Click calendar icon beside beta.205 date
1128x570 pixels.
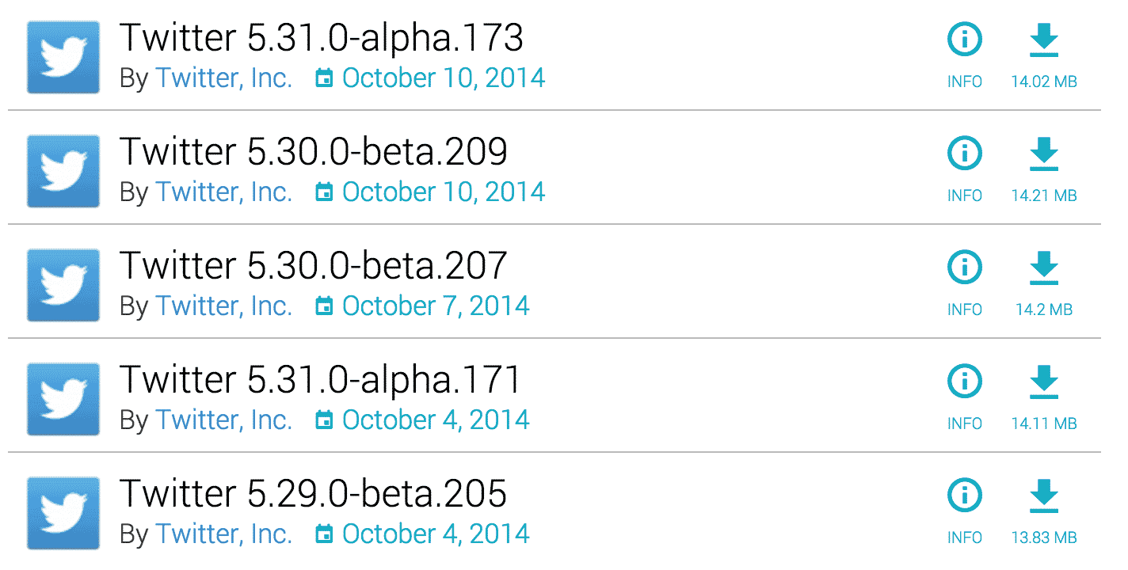click(x=323, y=534)
